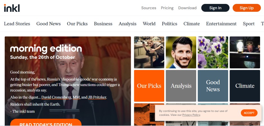Open the gray Analysis tile
Image resolution: width=264 pixels, height=126 pixels.
181,86
